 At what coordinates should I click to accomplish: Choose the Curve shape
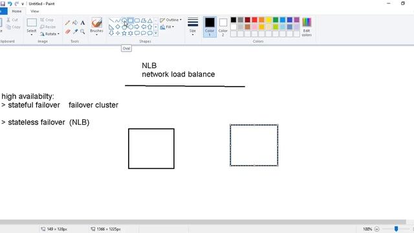coord(118,21)
